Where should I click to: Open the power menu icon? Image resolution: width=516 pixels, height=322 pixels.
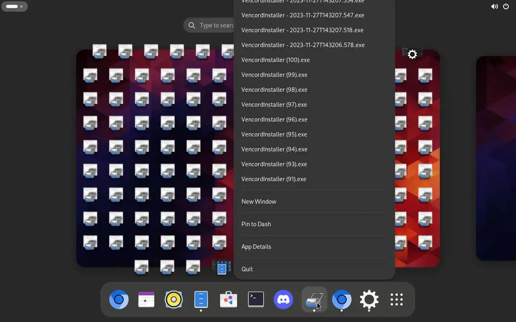point(506,6)
